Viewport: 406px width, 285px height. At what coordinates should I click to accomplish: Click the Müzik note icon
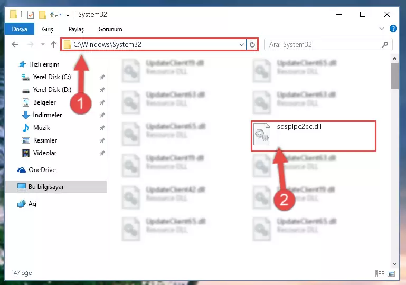(26, 128)
